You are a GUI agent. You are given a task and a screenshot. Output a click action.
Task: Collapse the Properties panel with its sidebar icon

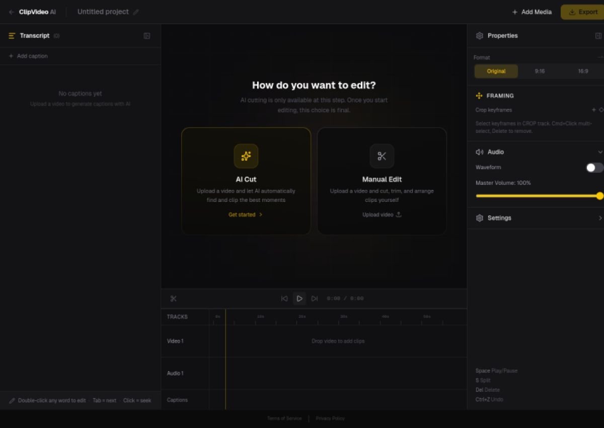click(598, 36)
